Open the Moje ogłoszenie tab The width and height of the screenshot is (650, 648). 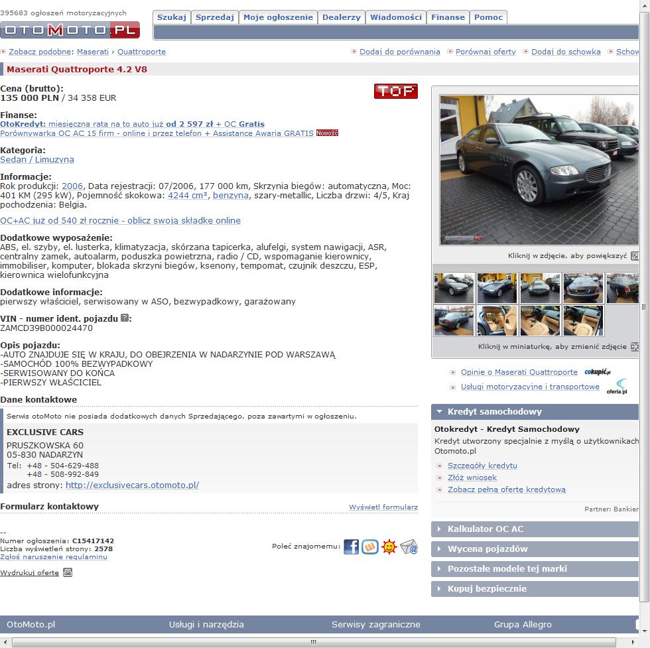278,17
